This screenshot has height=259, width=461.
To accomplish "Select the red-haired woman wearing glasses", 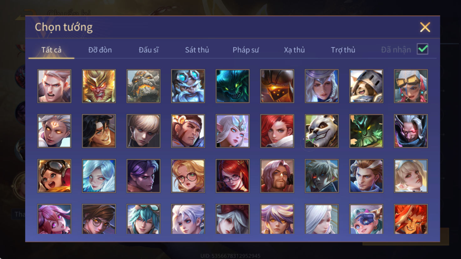I will coord(233,176).
